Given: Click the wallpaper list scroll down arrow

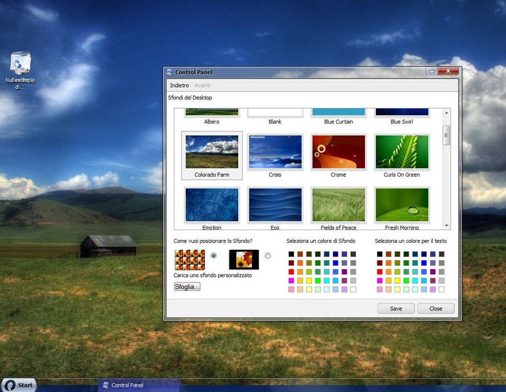Looking at the screenshot, I should (447, 225).
